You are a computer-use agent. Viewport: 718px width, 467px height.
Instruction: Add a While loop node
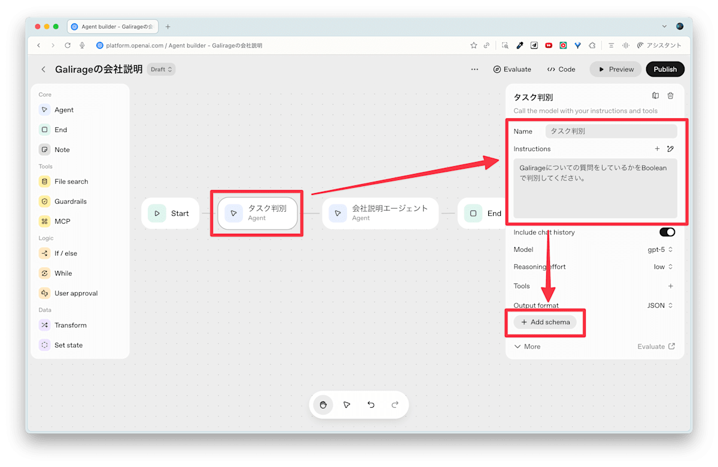pyautogui.click(x=55, y=273)
